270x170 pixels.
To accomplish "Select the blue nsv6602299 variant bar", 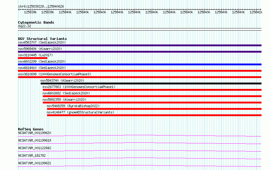I will (x=140, y=64).
